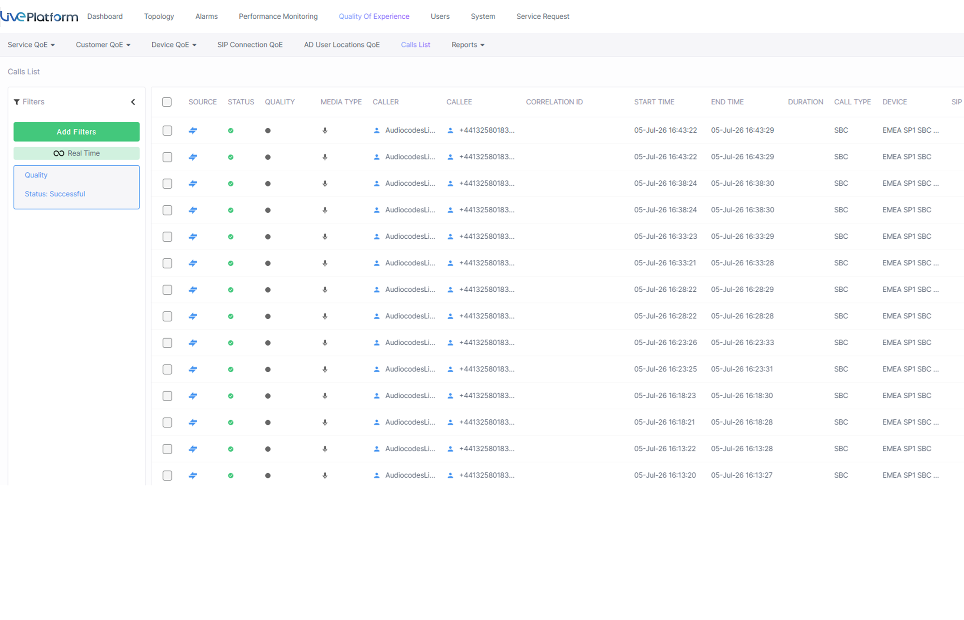Click the Quality filter link

(36, 175)
